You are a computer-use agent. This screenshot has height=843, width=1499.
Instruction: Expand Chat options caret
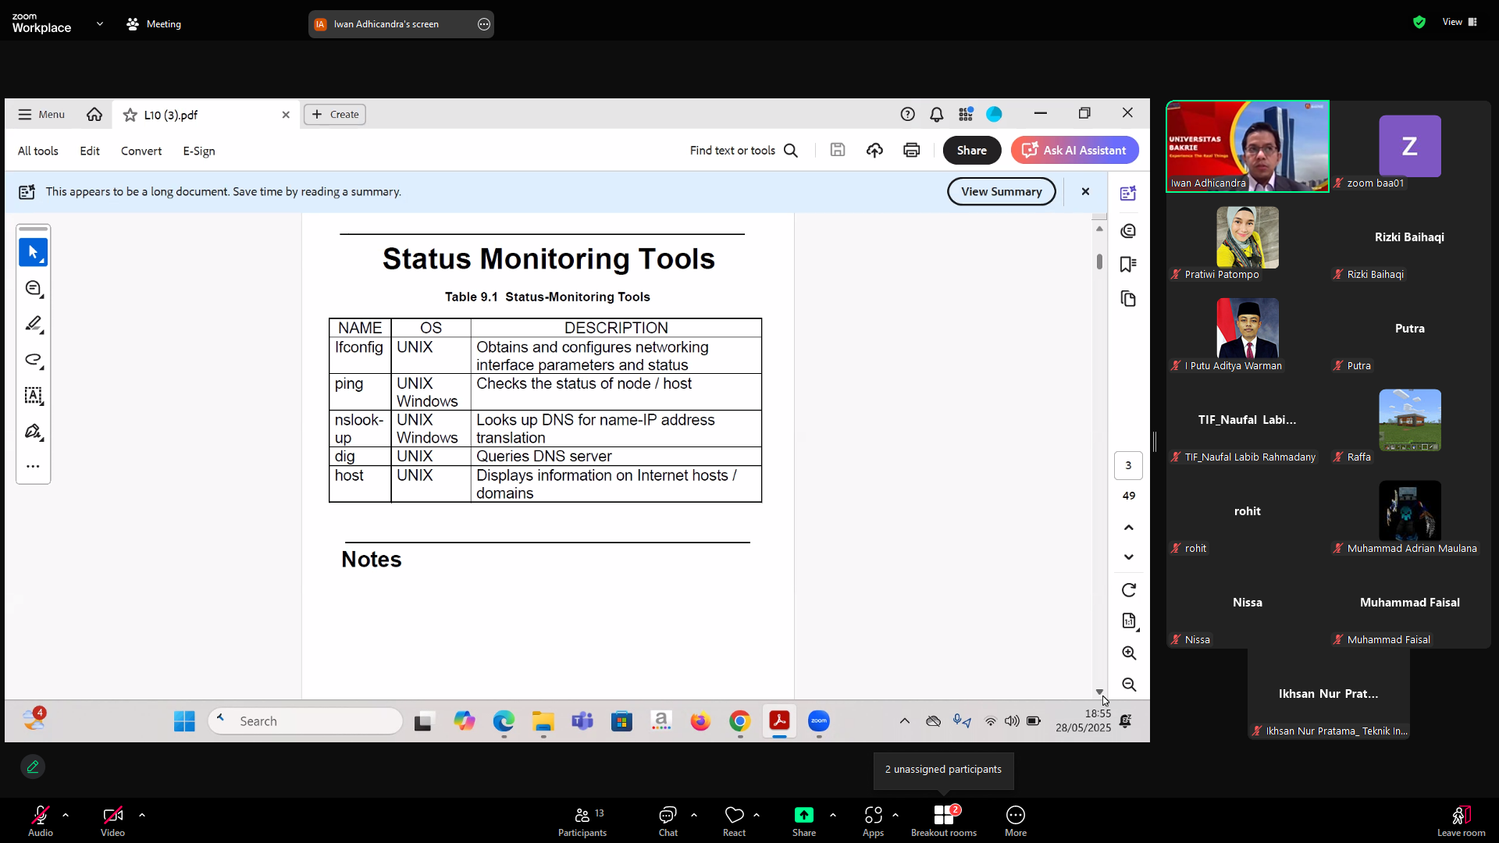tap(694, 815)
